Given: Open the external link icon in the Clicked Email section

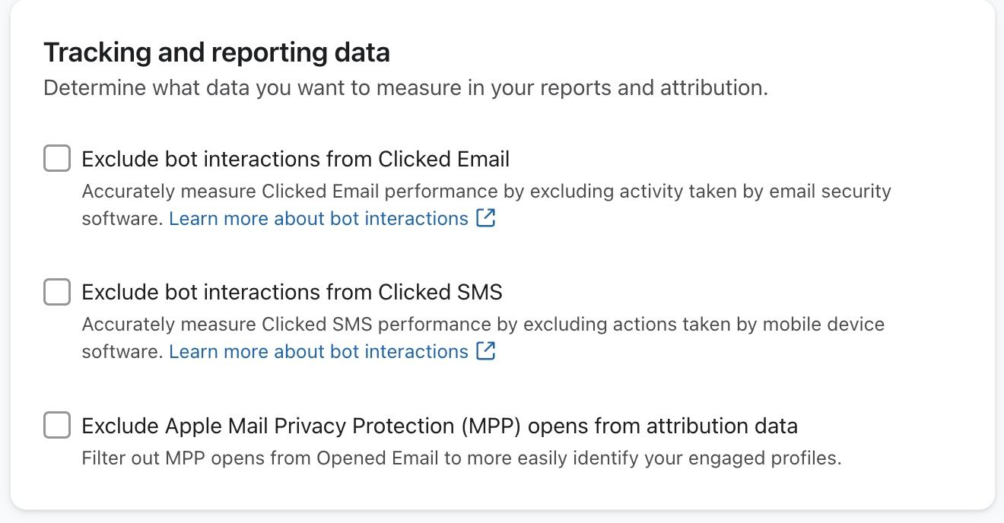Looking at the screenshot, I should click(488, 218).
